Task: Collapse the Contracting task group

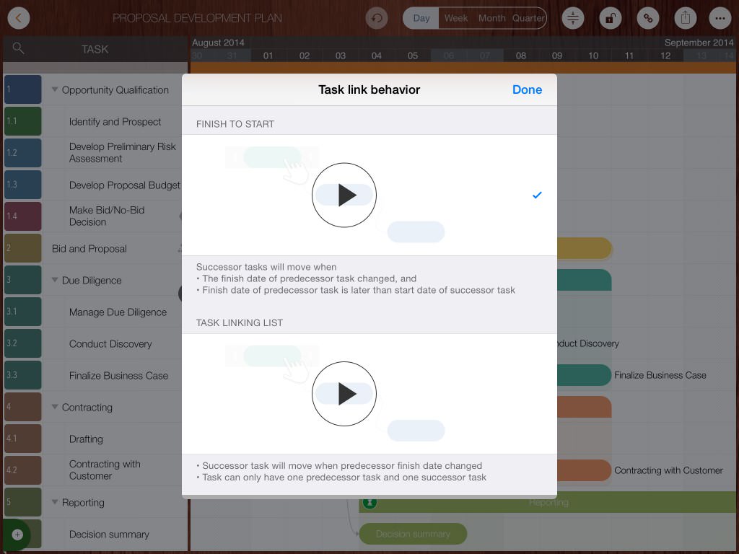Action: coord(55,408)
